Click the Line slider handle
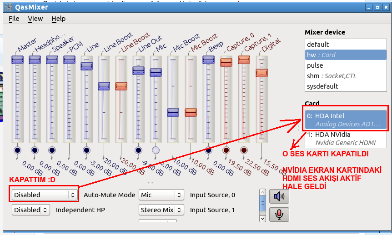The height and width of the screenshot is (235, 392). 86,66
